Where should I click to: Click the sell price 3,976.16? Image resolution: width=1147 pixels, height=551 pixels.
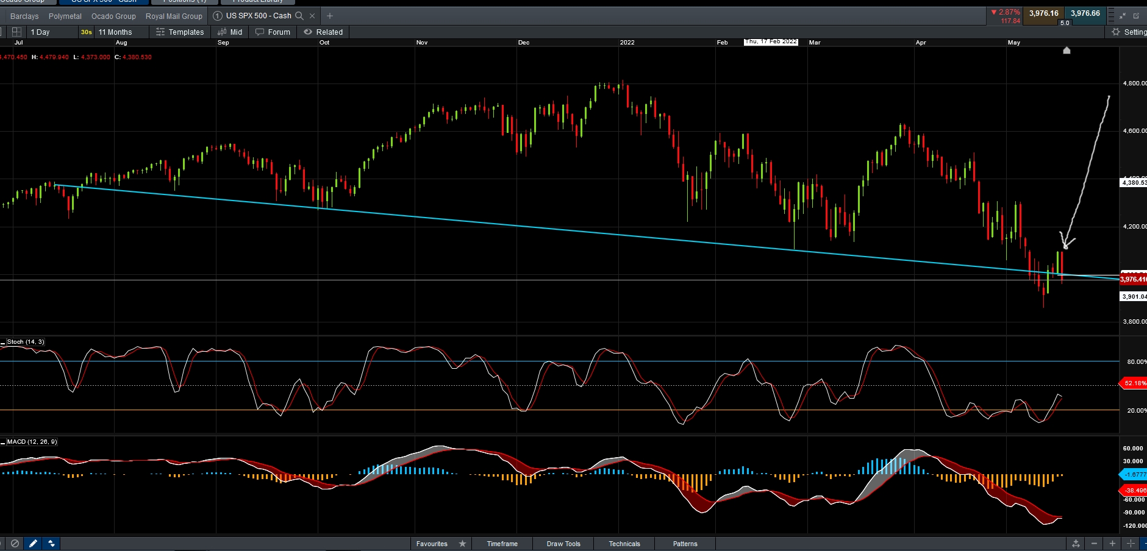tap(1044, 13)
